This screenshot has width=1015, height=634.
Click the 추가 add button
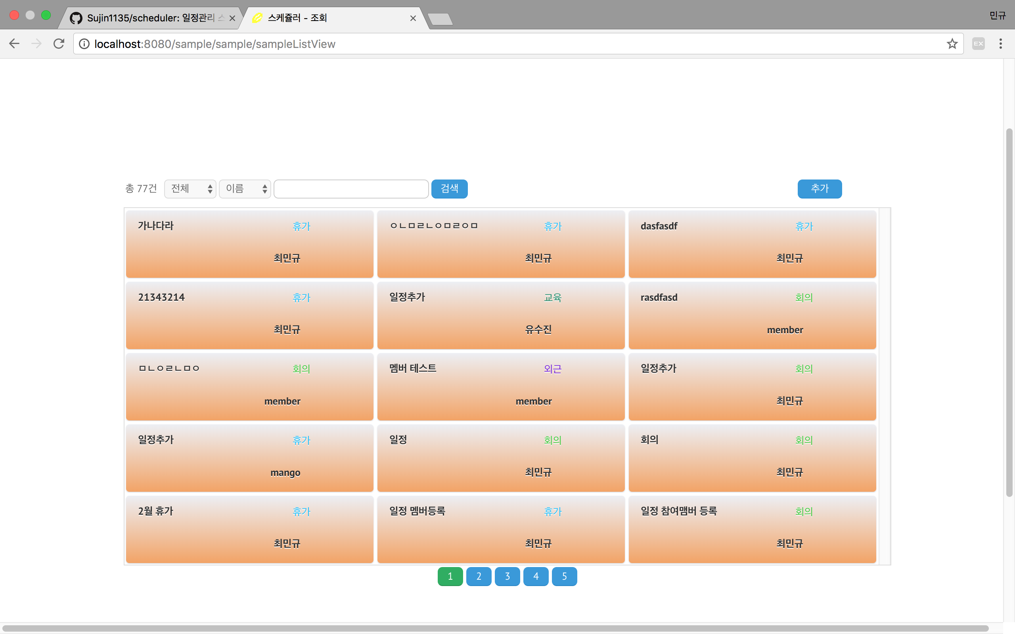click(819, 189)
